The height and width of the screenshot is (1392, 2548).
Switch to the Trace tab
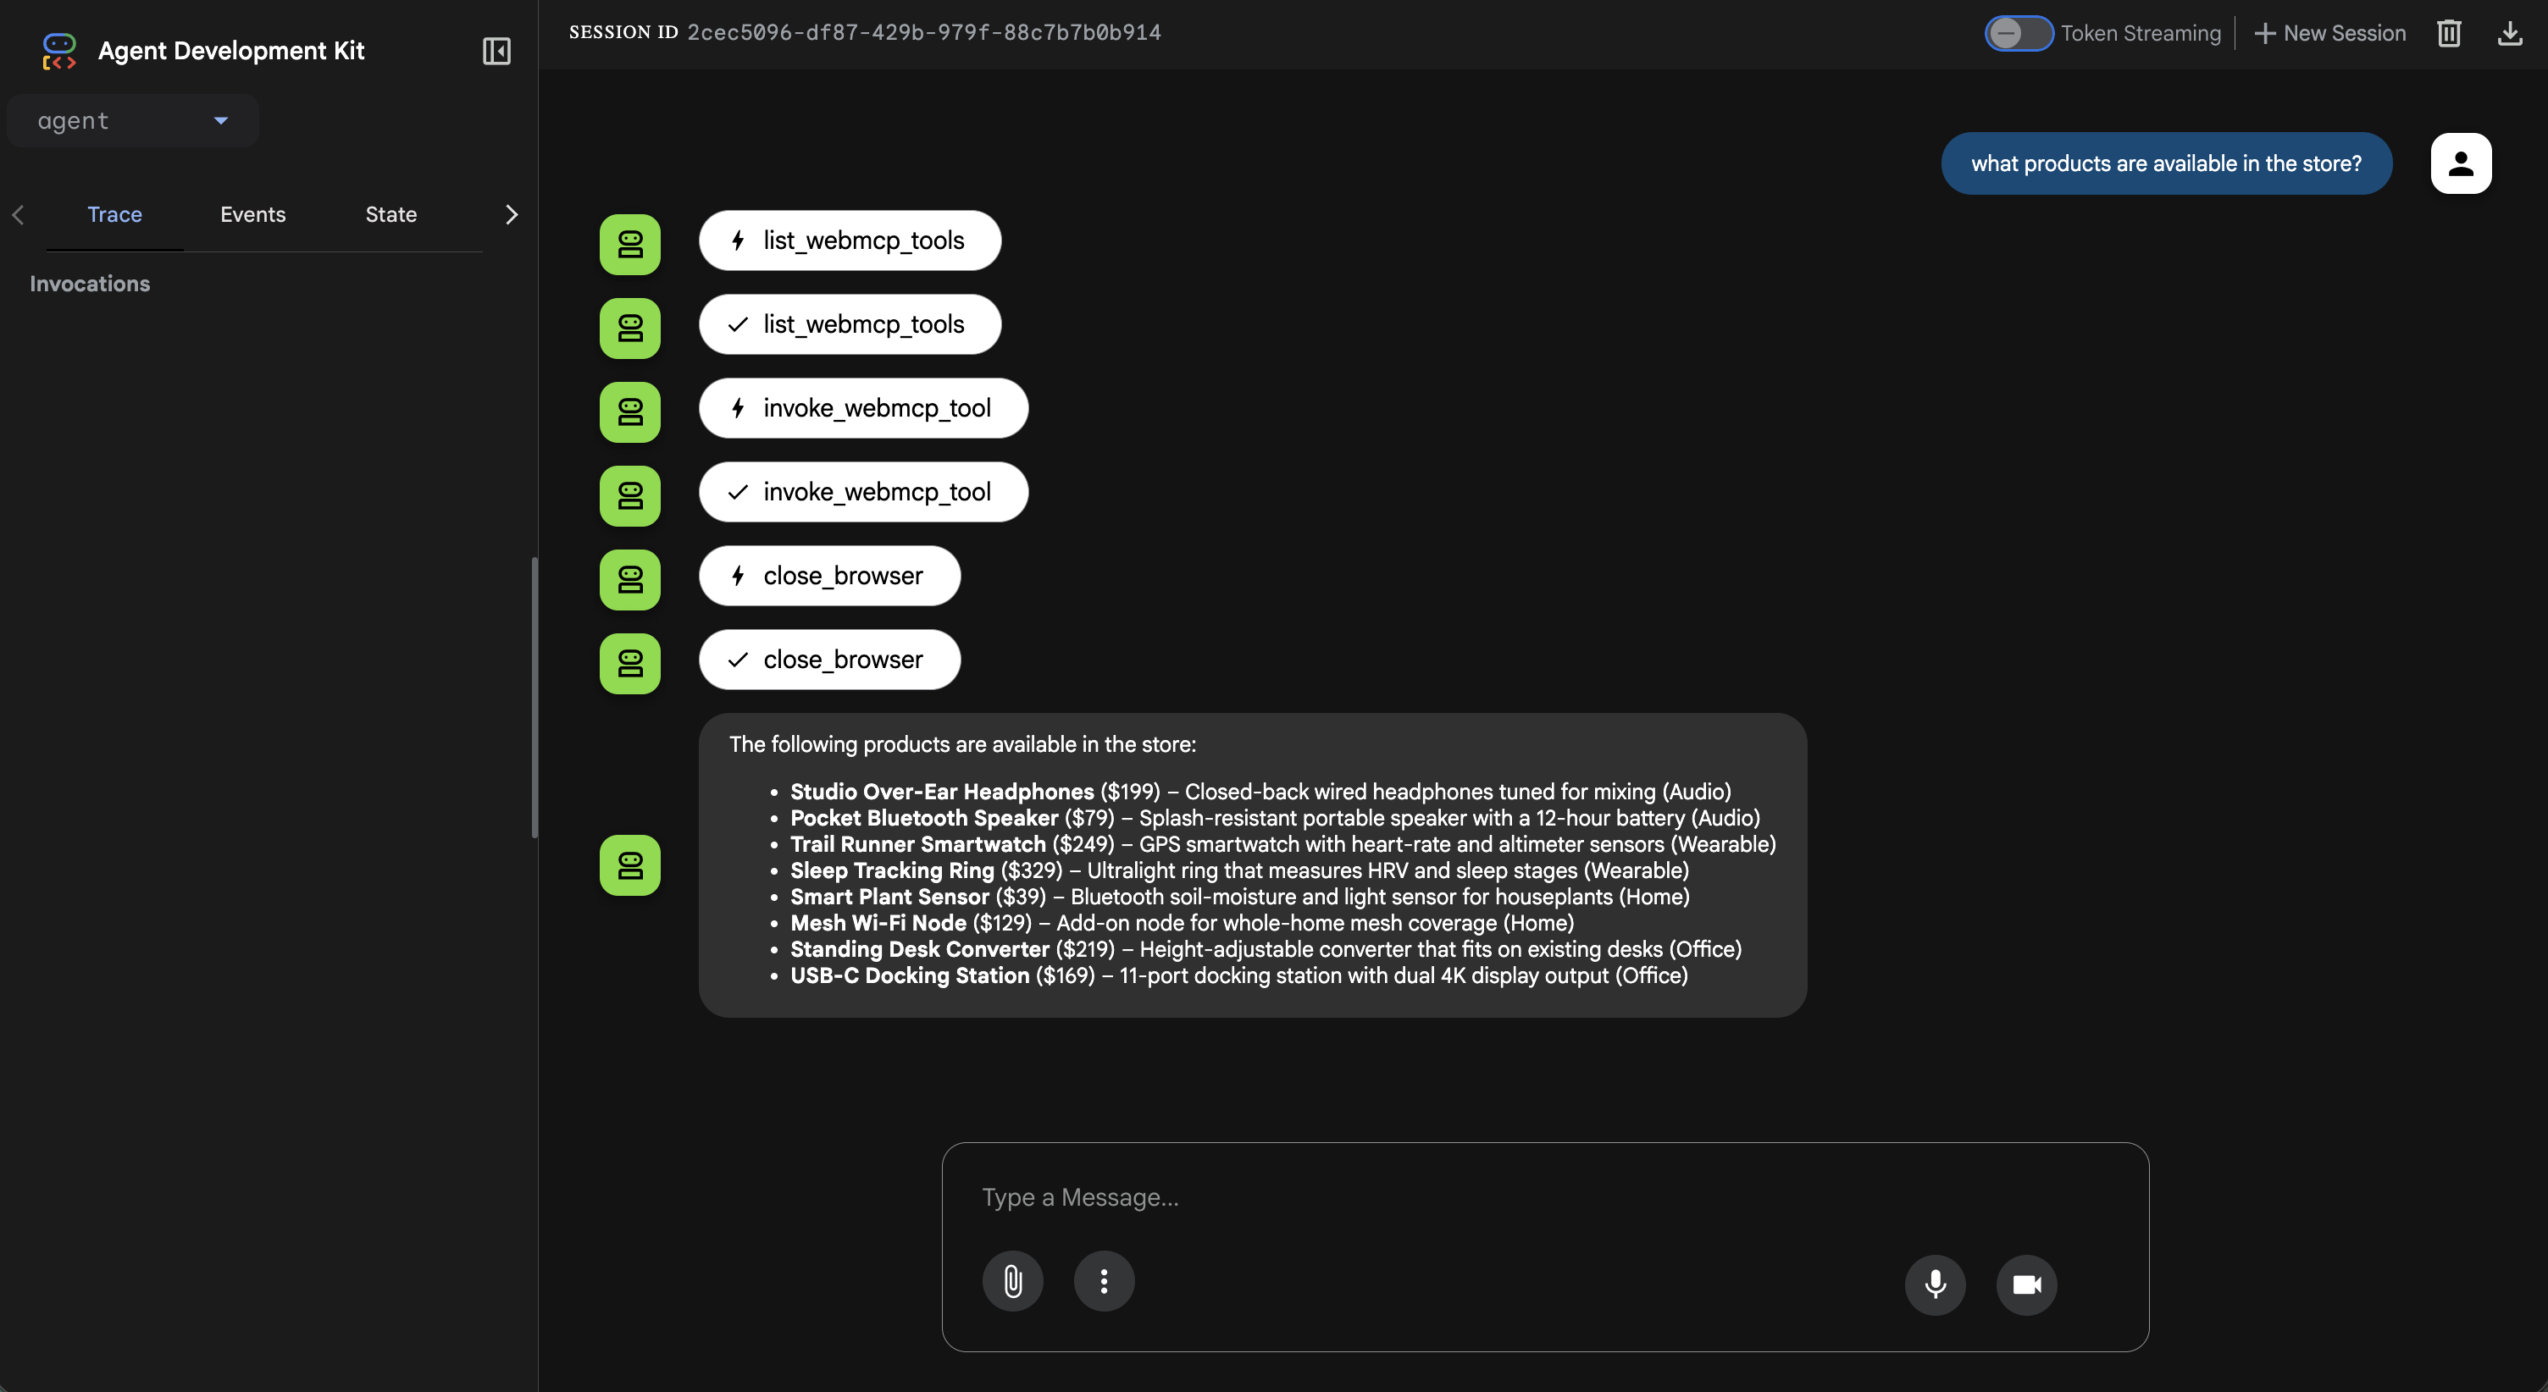(x=114, y=214)
